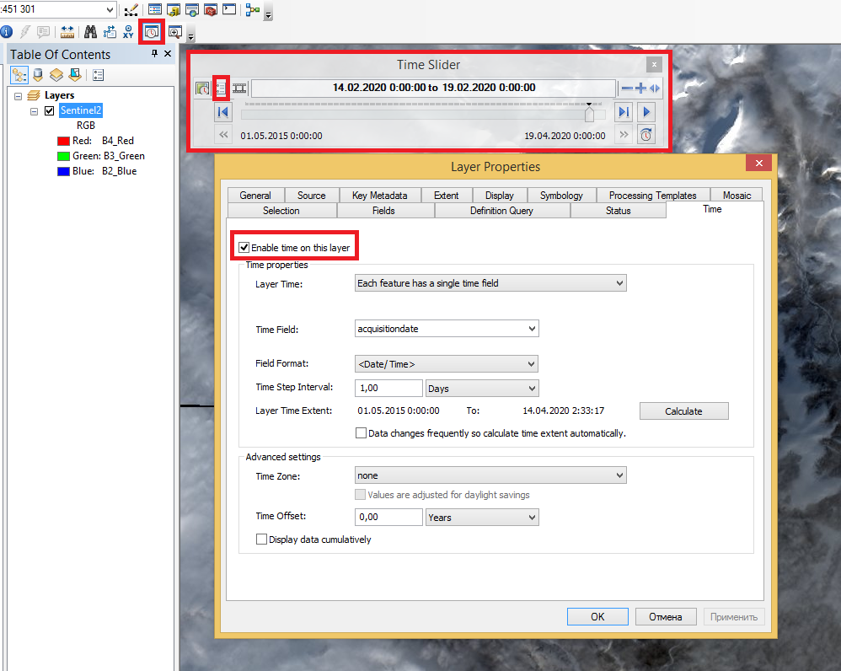Switch to the Processing Templates tab
This screenshot has height=671, width=841.
(x=653, y=196)
